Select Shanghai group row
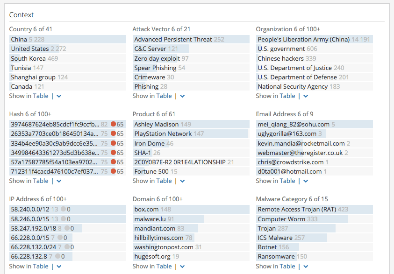This screenshot has height=274, width=394. tap(68, 77)
